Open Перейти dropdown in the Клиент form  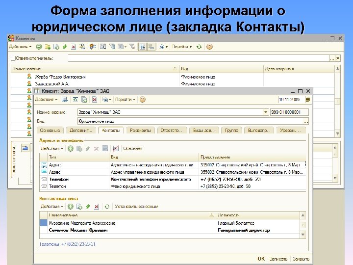125,99
